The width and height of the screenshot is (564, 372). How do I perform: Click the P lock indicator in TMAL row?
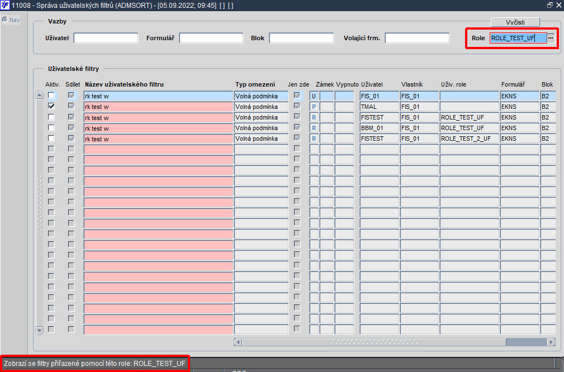(x=314, y=107)
